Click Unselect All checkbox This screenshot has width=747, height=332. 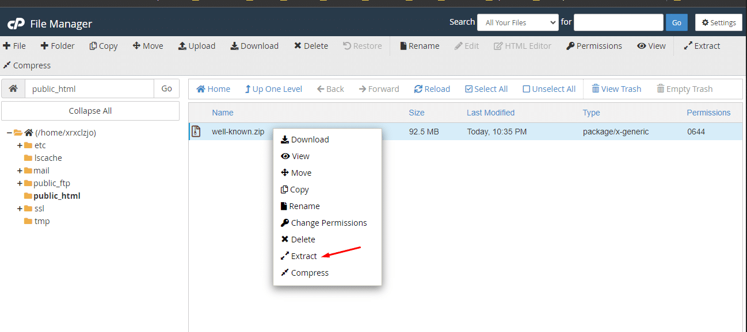[527, 89]
